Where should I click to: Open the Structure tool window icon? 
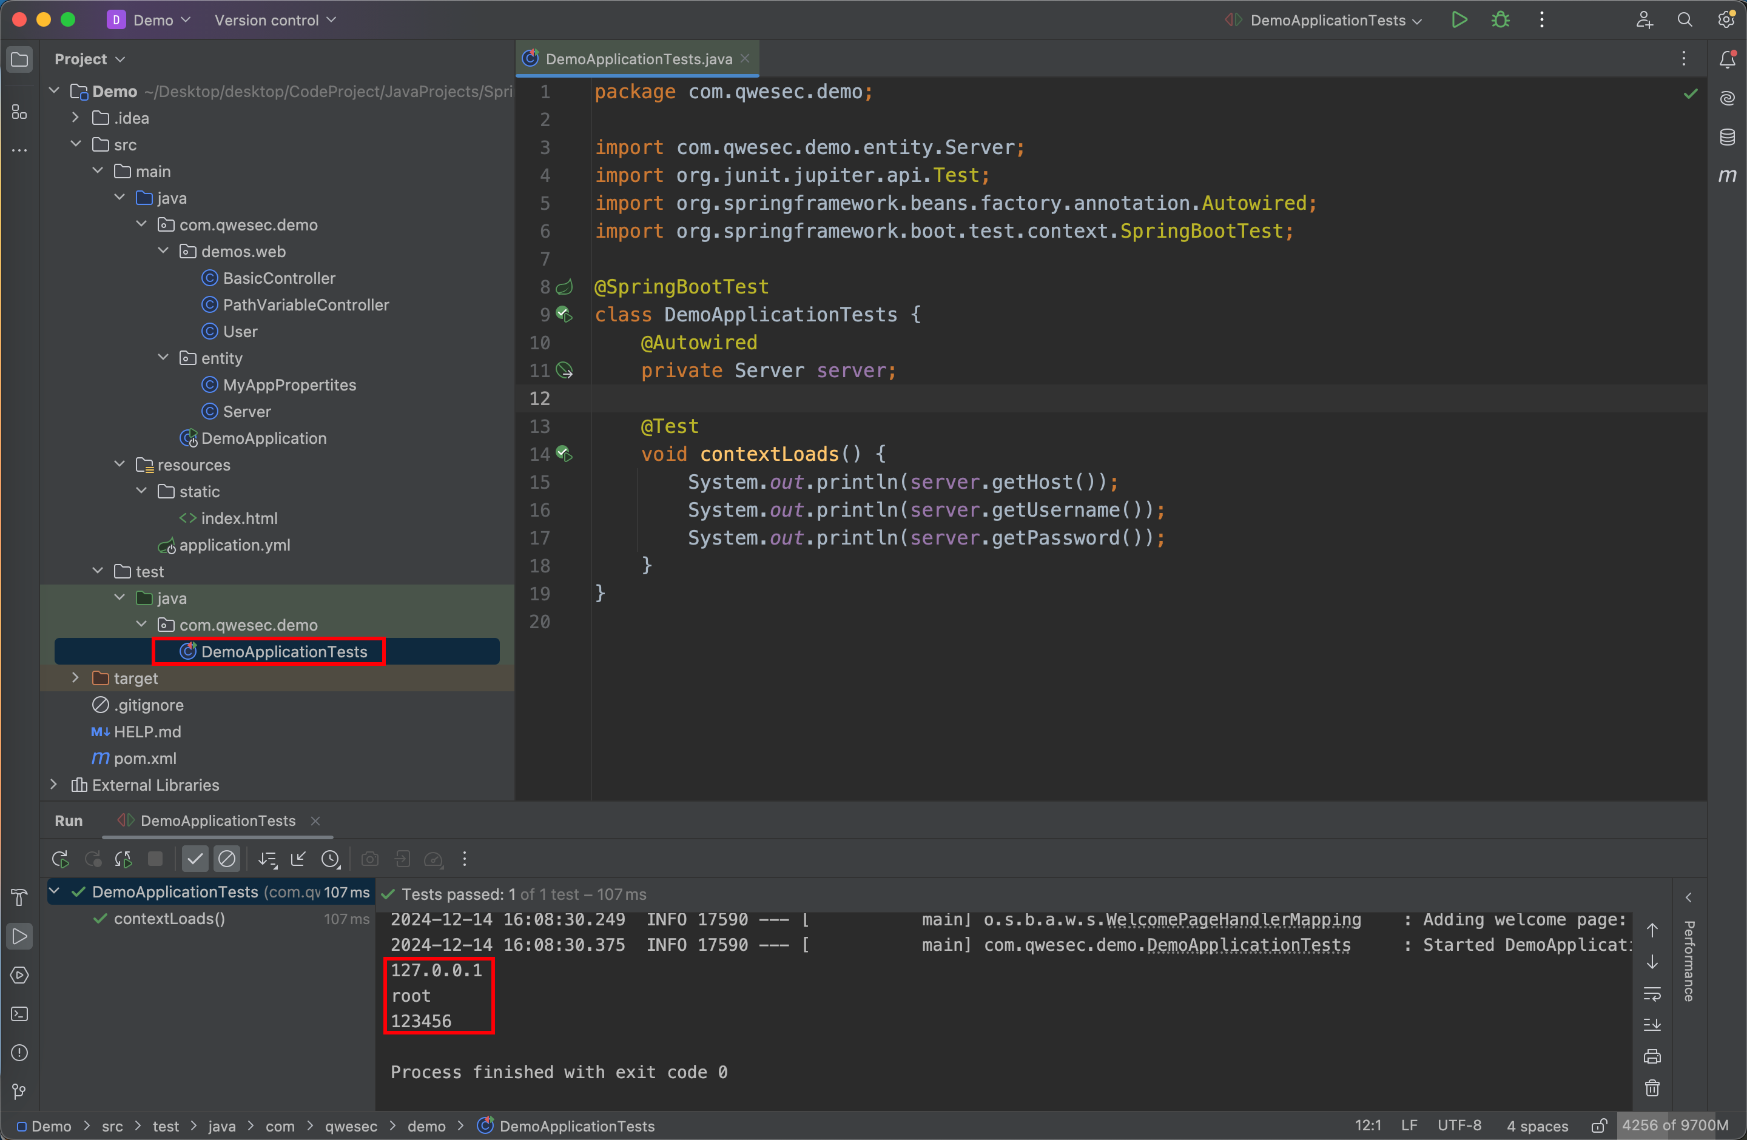pyautogui.click(x=20, y=112)
